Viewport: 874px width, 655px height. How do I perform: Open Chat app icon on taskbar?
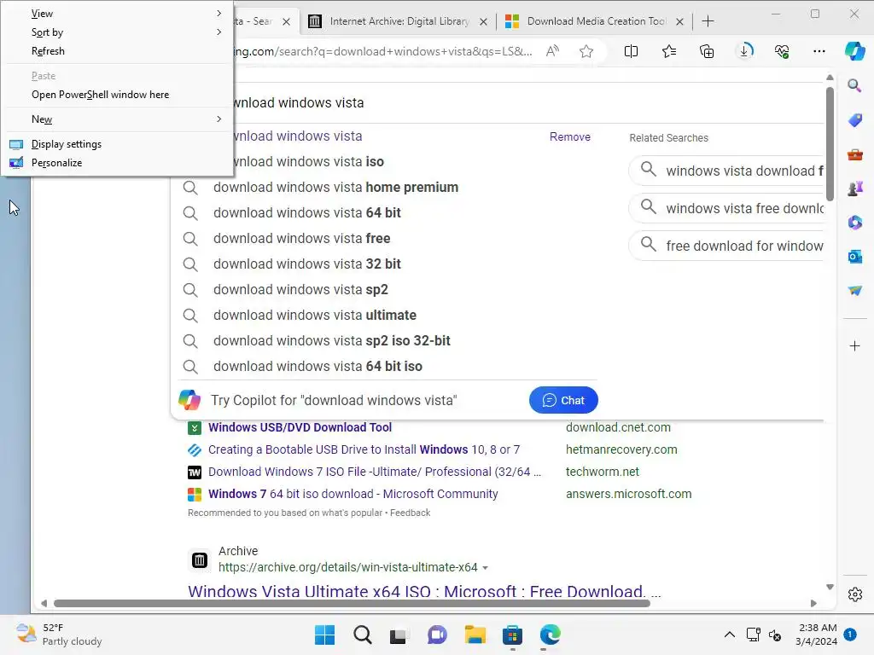437,635
